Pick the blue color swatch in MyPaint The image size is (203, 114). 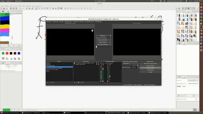point(19,53)
